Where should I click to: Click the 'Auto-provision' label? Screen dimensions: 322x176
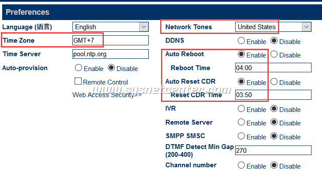pos(25,68)
